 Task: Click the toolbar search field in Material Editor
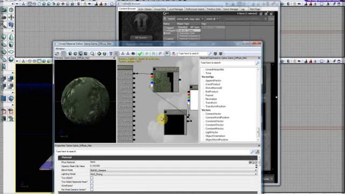click(192, 54)
